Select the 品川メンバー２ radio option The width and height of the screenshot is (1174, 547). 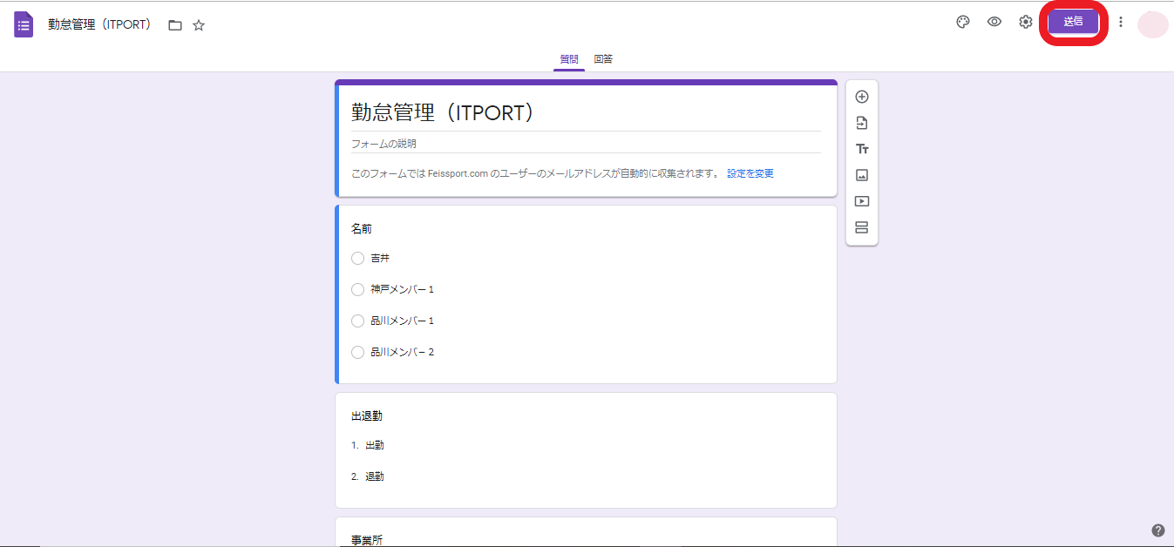357,352
